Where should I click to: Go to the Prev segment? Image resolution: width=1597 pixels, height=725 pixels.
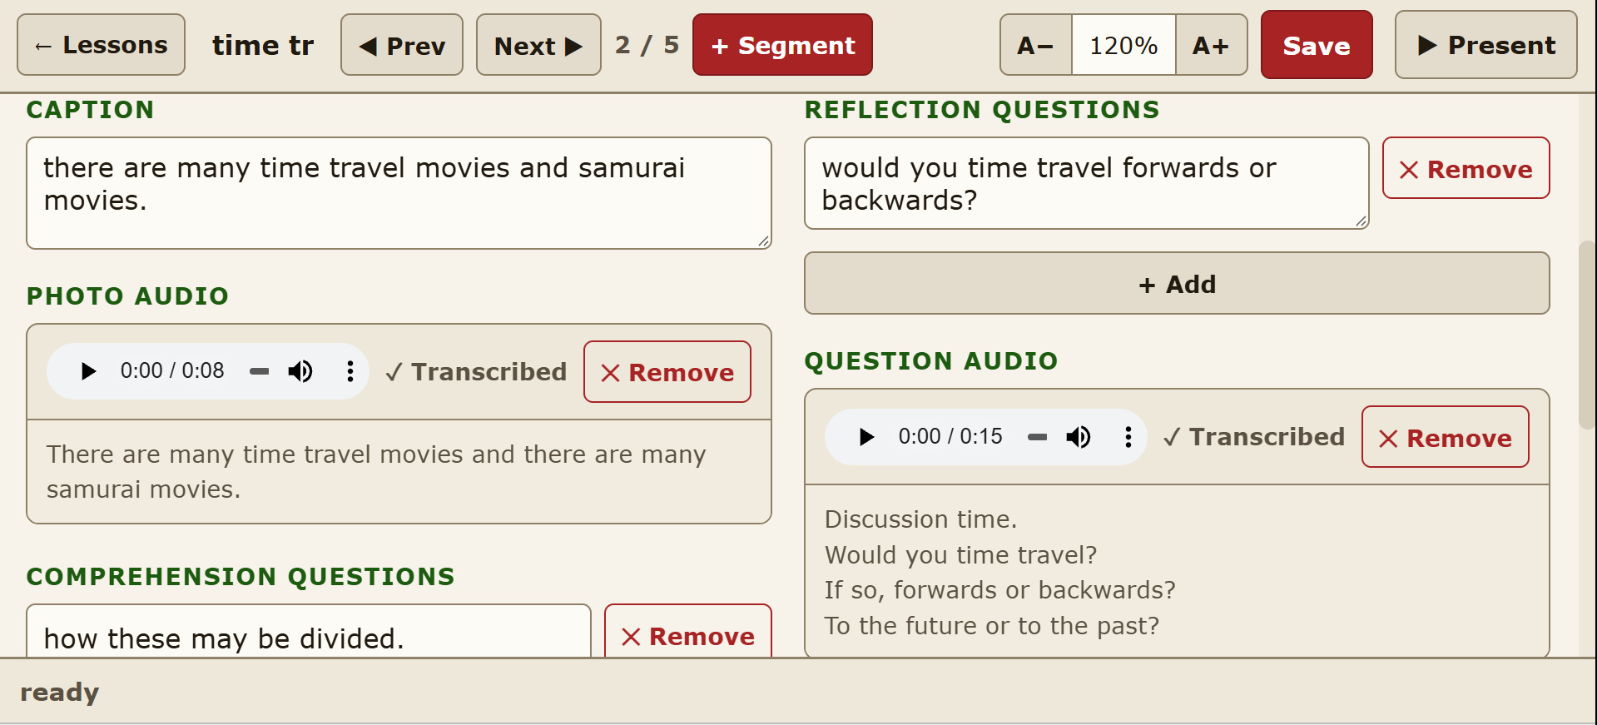[402, 45]
